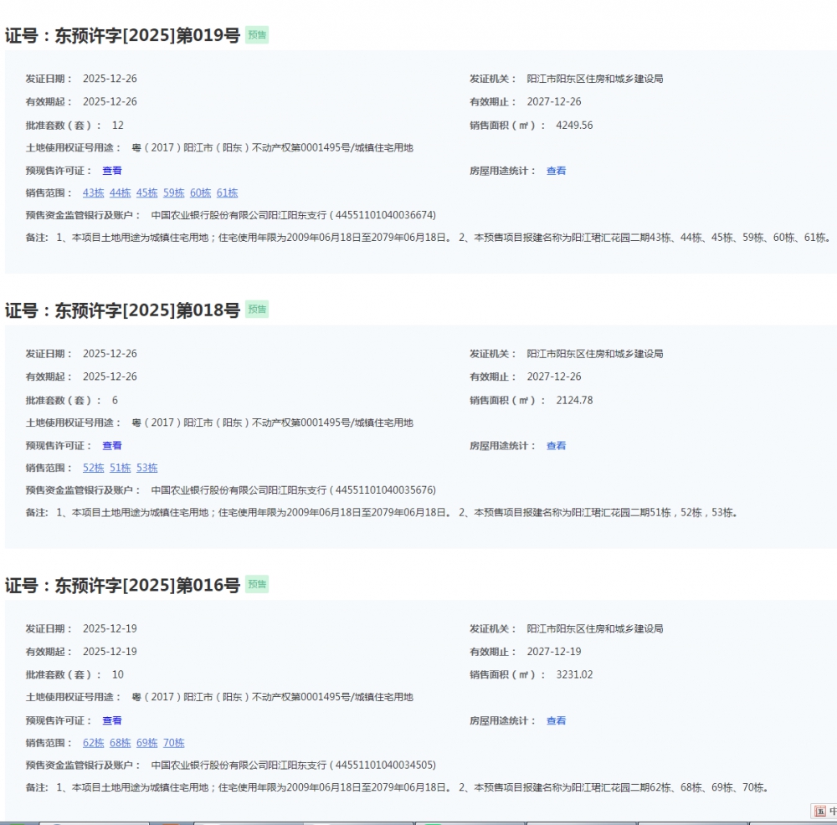Image resolution: width=837 pixels, height=825 pixels.
Task: Click 预售 badge beside permit 第018号
Action: pos(257,310)
